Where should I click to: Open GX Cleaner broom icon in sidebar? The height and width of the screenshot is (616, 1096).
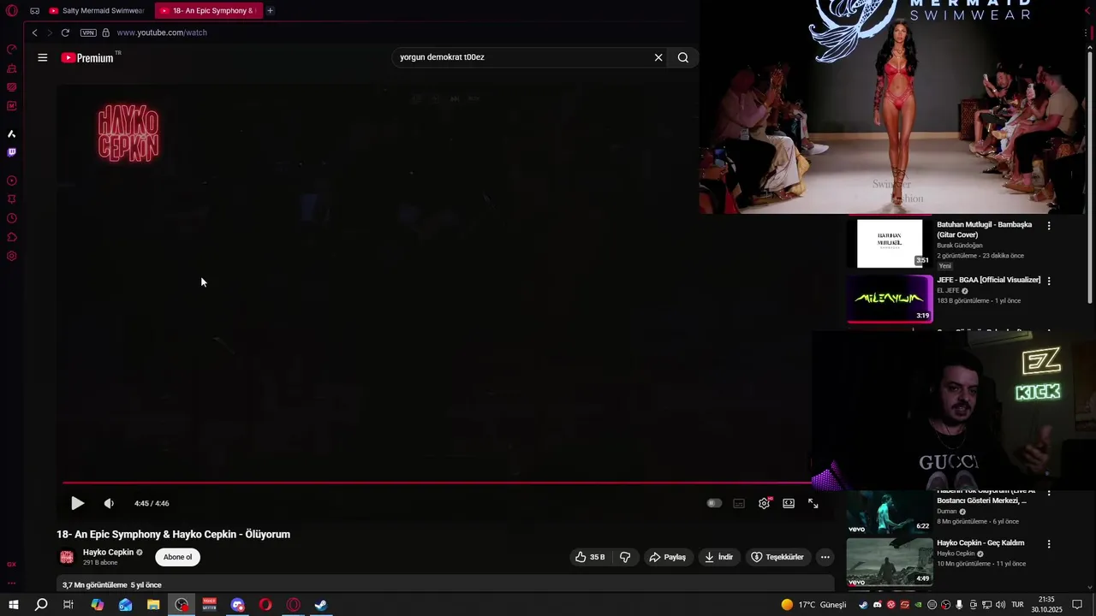pyautogui.click(x=12, y=68)
